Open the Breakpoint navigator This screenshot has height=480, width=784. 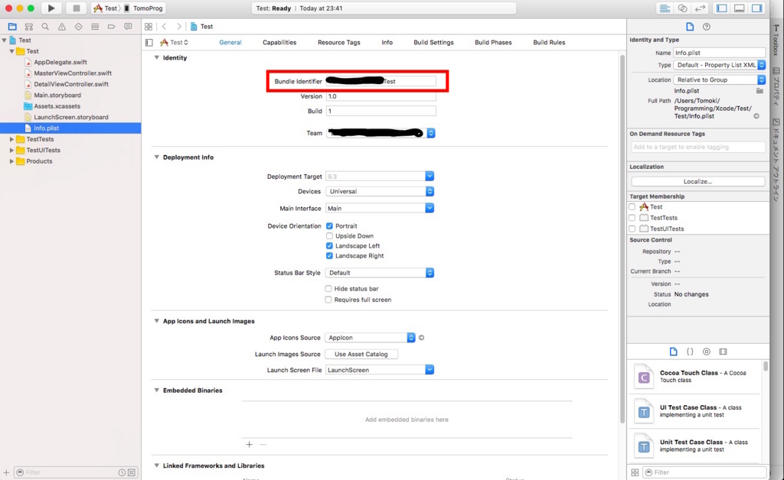pos(112,27)
